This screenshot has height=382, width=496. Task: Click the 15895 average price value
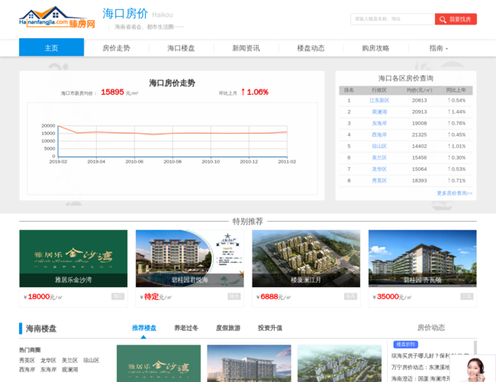click(x=112, y=92)
